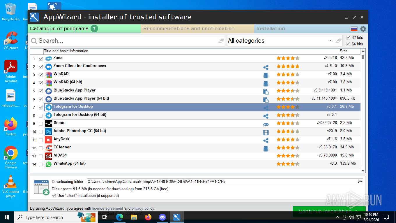
Task: Click the Zoom Client for Conferences icon
Action: (x=49, y=66)
